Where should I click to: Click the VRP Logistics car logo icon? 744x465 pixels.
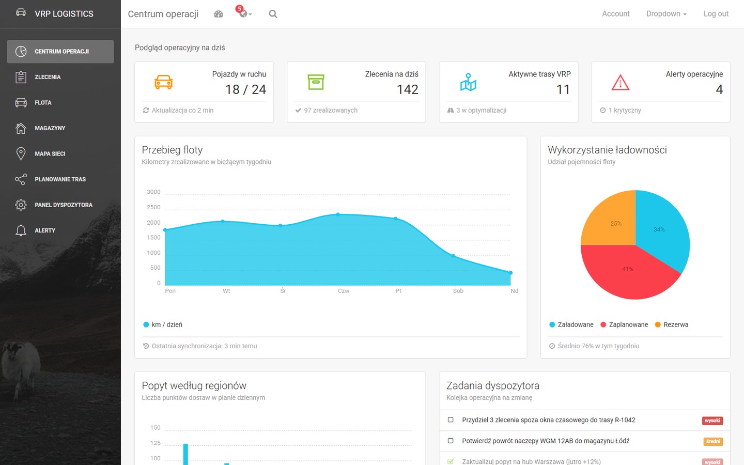pos(21,12)
